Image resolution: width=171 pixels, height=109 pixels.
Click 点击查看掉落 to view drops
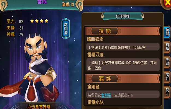click(39, 107)
